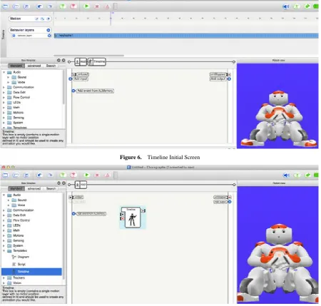Image resolution: width=321 pixels, height=306 pixels.
Task: Click Add input in the upper flow diagram
Action: pyautogui.click(x=81, y=78)
